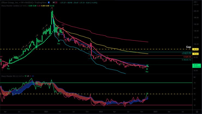Click the 0.618 Fibonacci level label

(x=186, y=54)
